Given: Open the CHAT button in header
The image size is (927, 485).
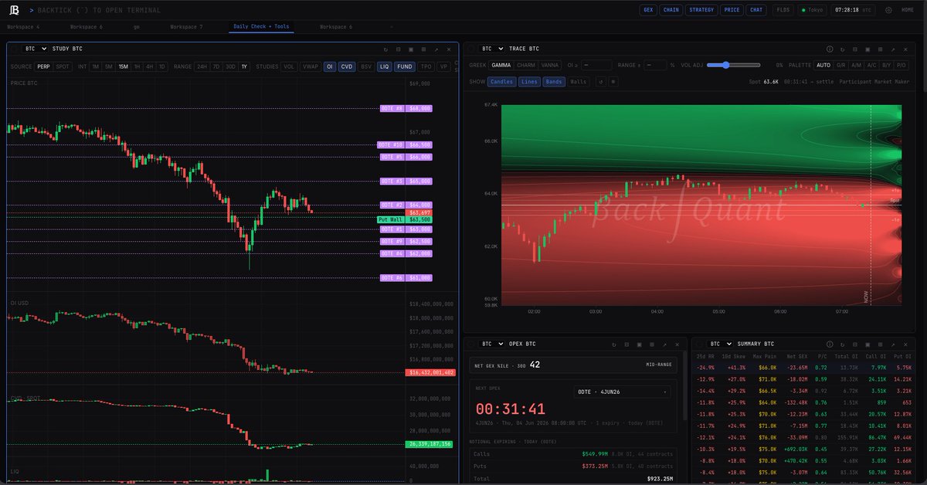Looking at the screenshot, I should 756,10.
